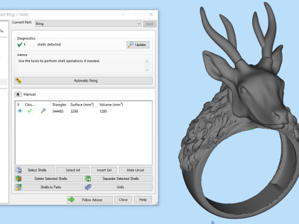Click Follow Advice button

tap(90, 200)
